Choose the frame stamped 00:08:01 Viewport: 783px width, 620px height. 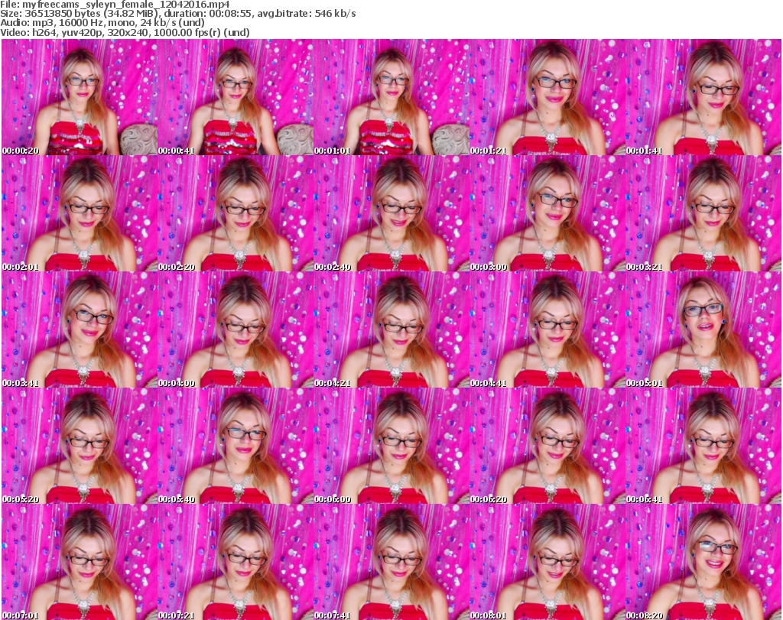coord(547,562)
